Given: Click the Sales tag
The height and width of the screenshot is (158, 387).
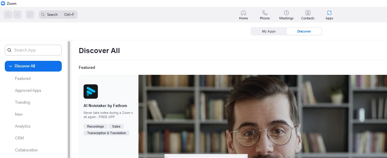Looking at the screenshot, I should click(x=116, y=126).
